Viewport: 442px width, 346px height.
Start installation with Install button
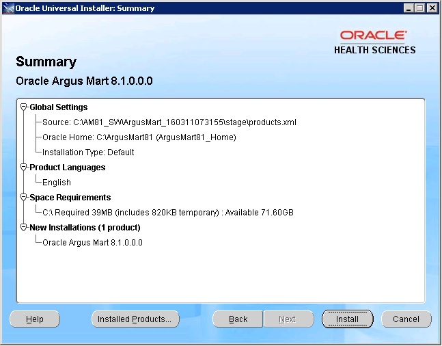click(347, 319)
